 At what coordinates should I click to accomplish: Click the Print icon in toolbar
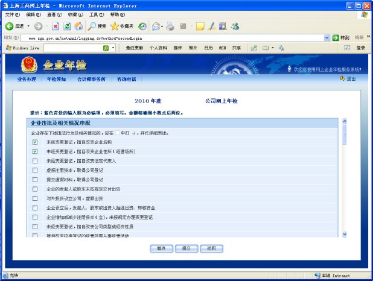(x=170, y=27)
